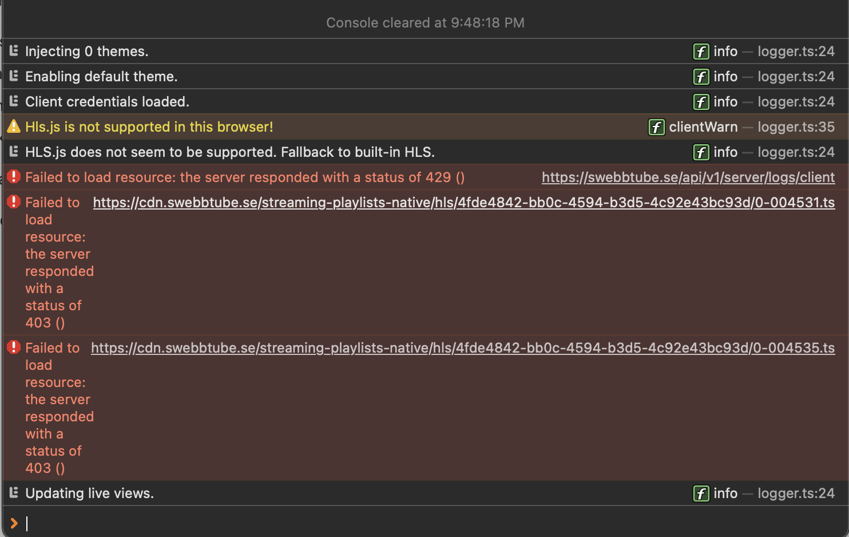Open the 0-004535.ts streaming playlist link
This screenshot has height=537, width=849.
[x=463, y=348]
